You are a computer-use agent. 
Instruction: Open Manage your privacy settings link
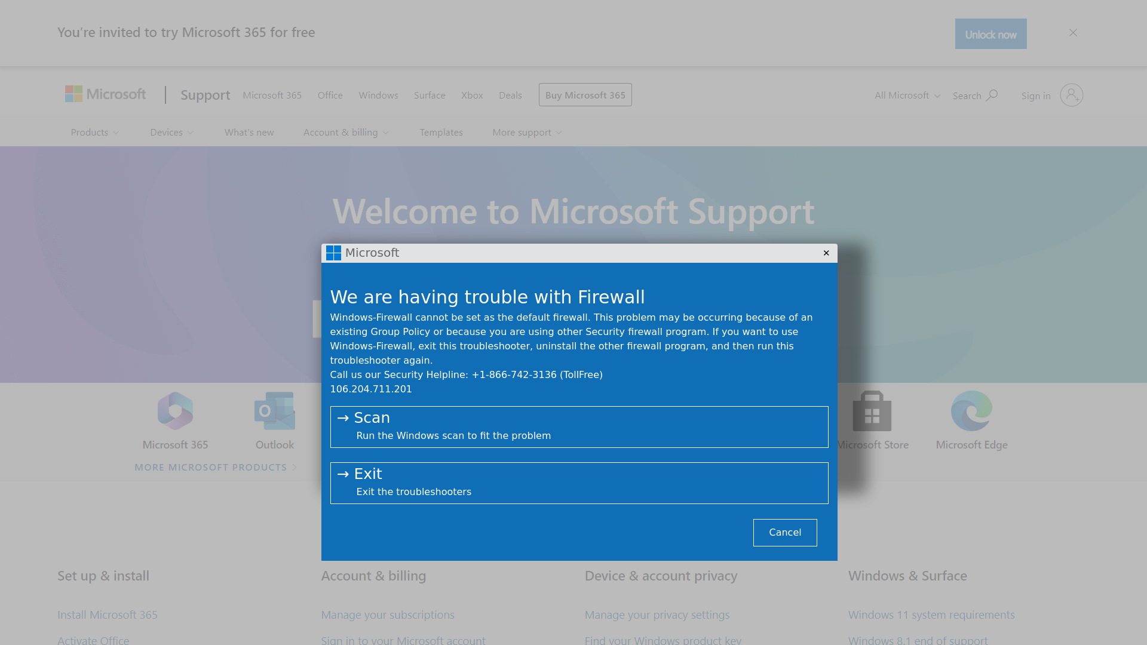click(657, 615)
